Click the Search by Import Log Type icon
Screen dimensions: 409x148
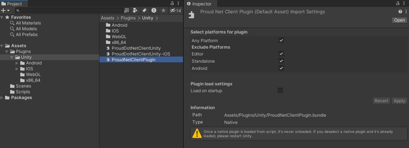coord(154,10)
